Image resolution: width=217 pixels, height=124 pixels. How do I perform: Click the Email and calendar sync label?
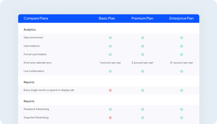pos(38,63)
